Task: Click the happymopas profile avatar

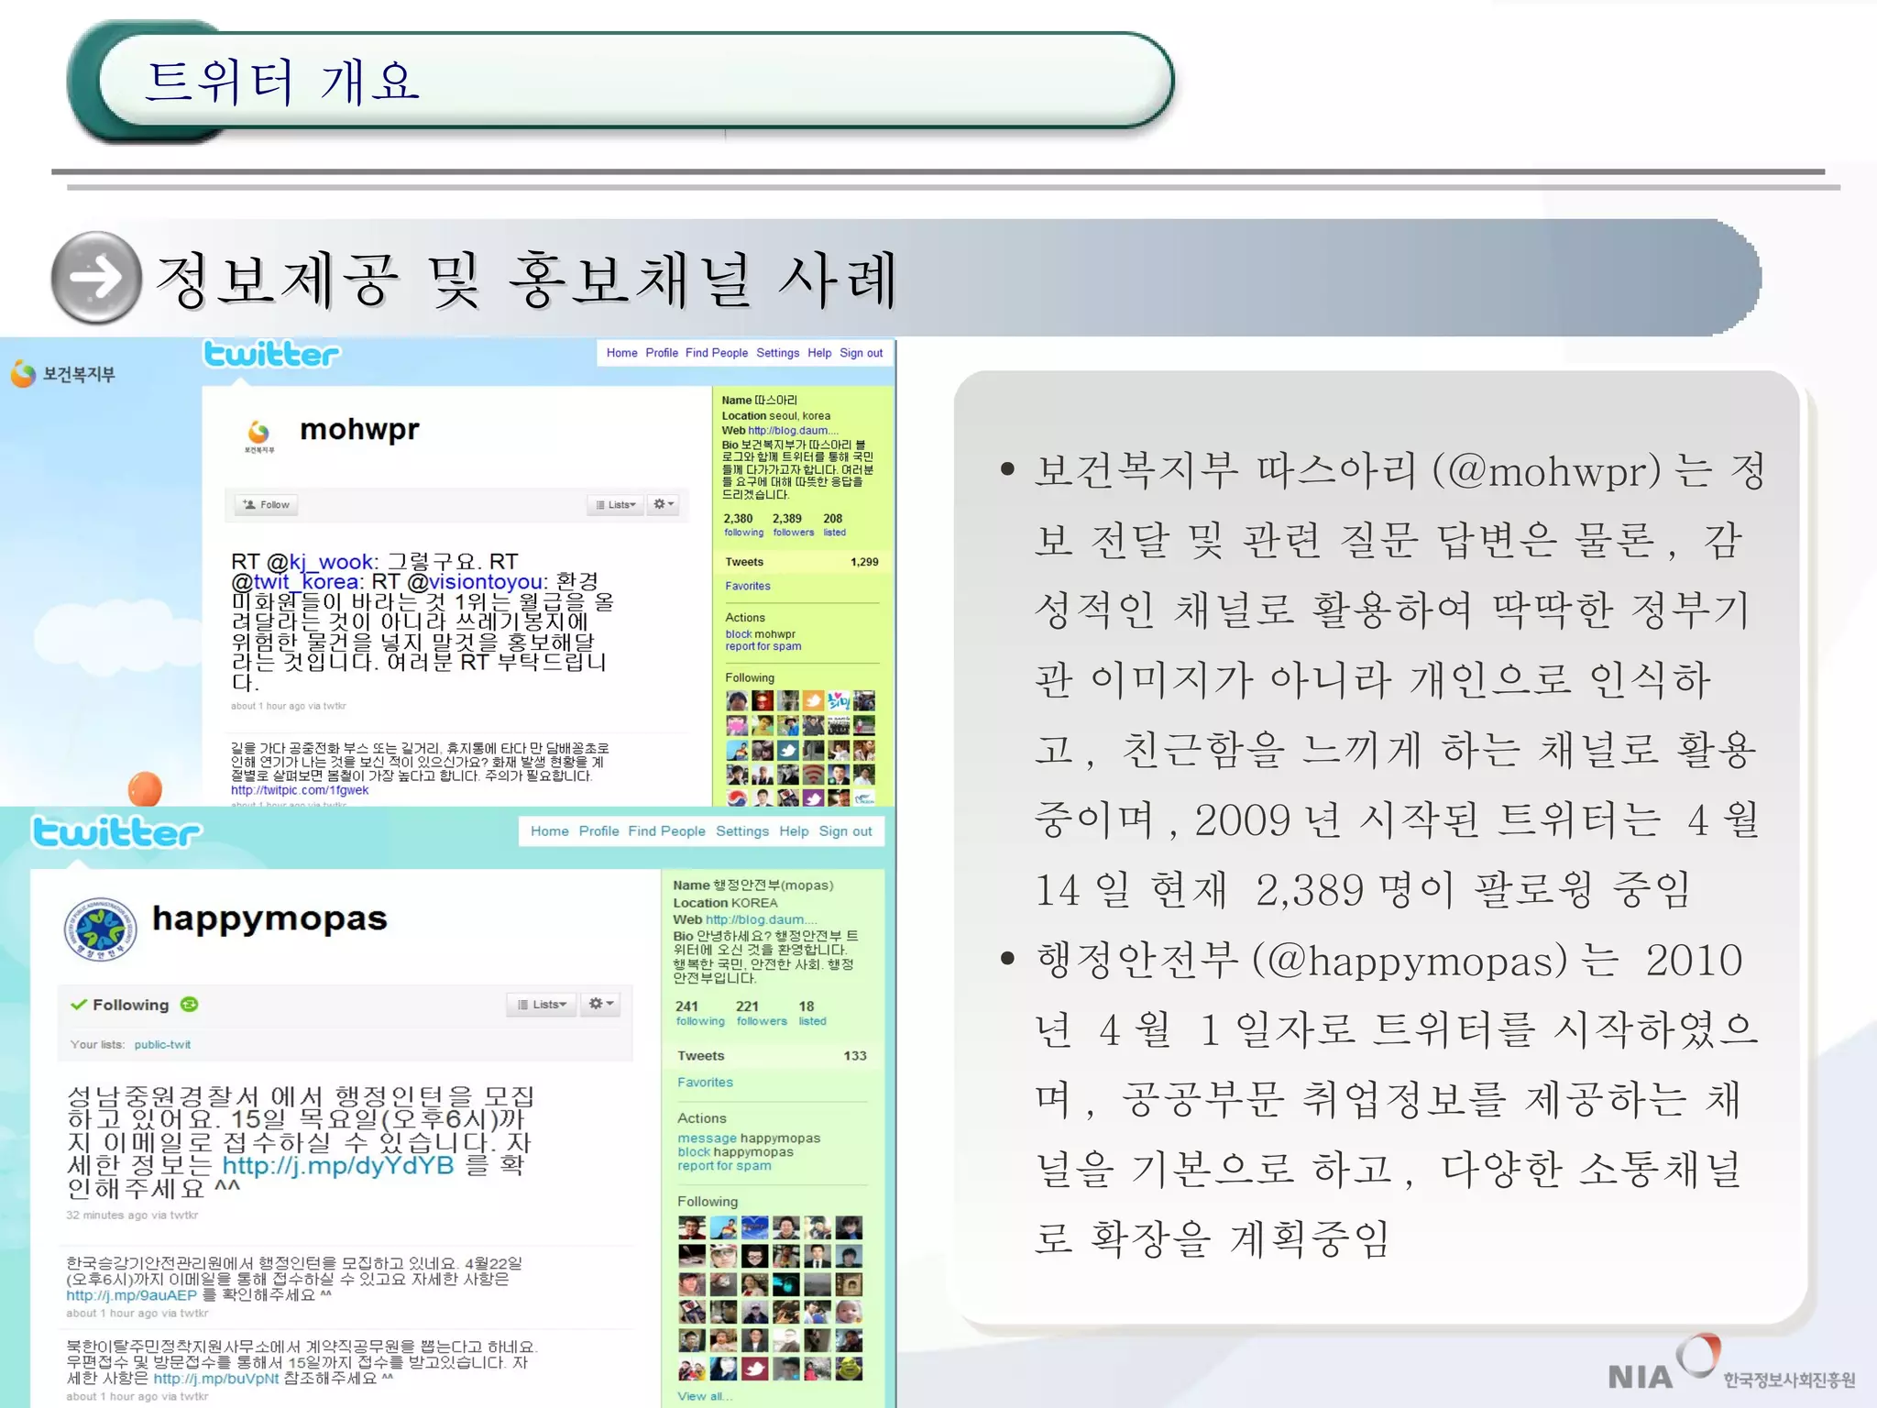Action: coord(101,929)
